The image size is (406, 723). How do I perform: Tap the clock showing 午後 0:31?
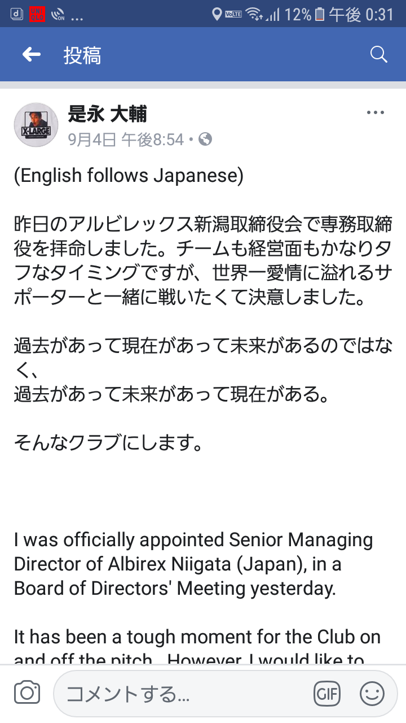[361, 14]
